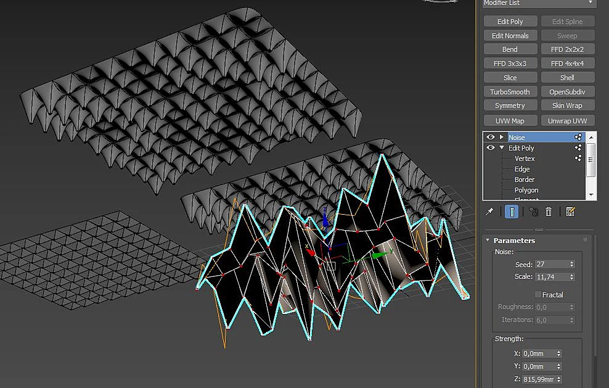609x388 pixels.
Task: Hide the Noise modifier with eye icon
Action: pos(491,137)
